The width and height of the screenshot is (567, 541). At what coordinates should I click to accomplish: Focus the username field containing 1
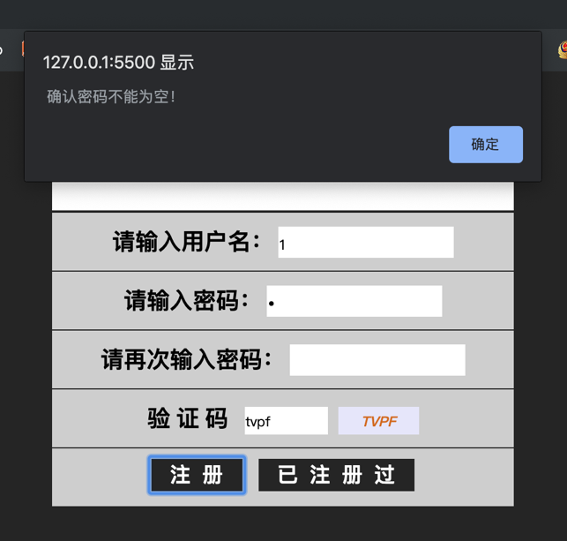366,242
